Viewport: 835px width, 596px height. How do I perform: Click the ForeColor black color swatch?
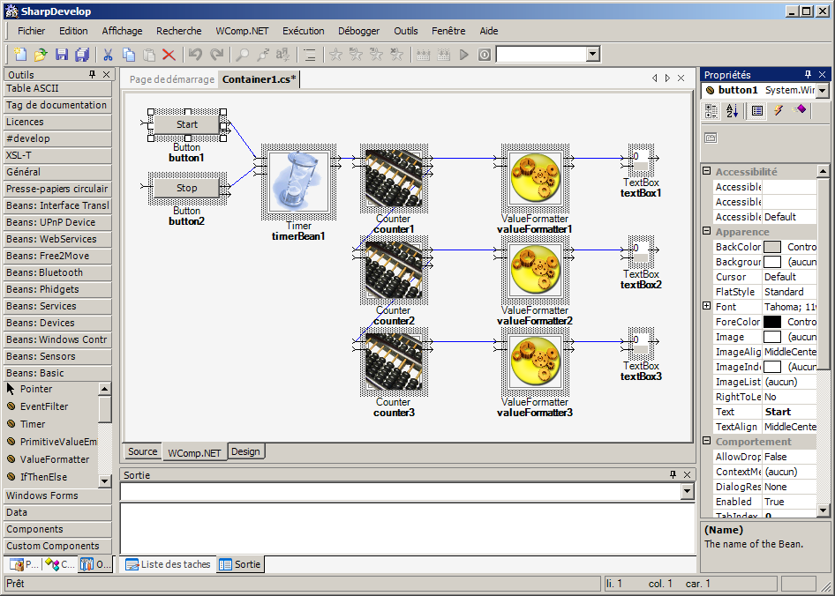(x=772, y=322)
